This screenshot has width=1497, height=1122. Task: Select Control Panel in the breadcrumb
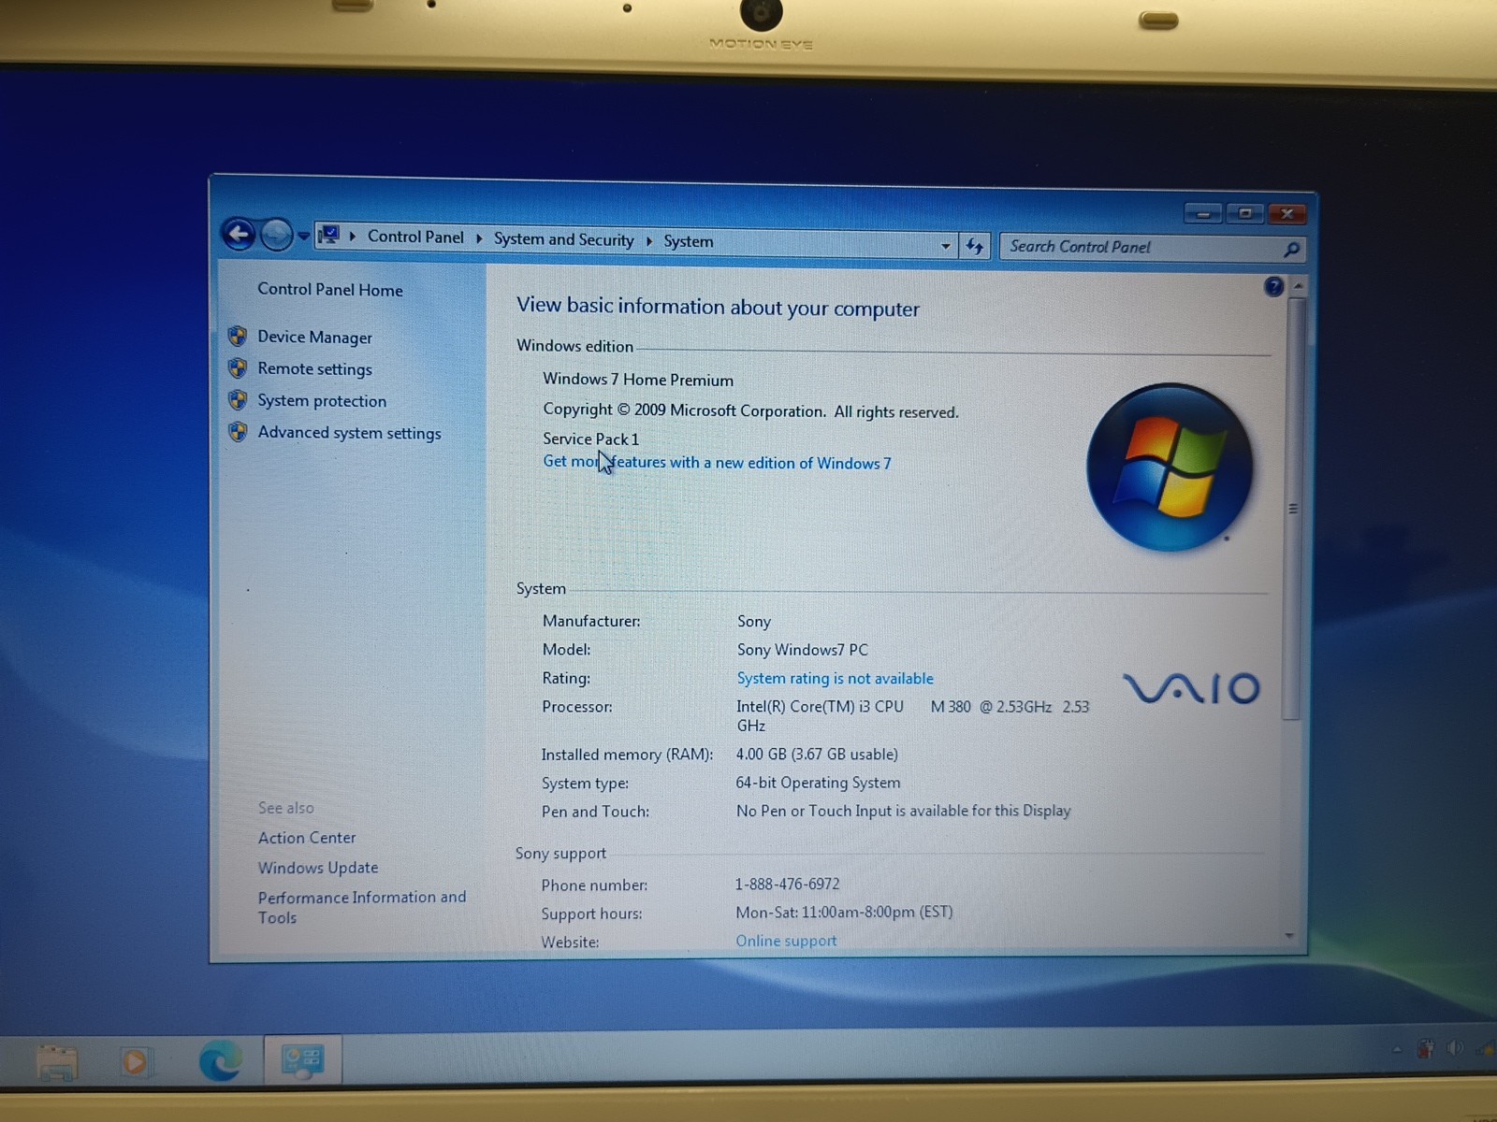click(415, 237)
